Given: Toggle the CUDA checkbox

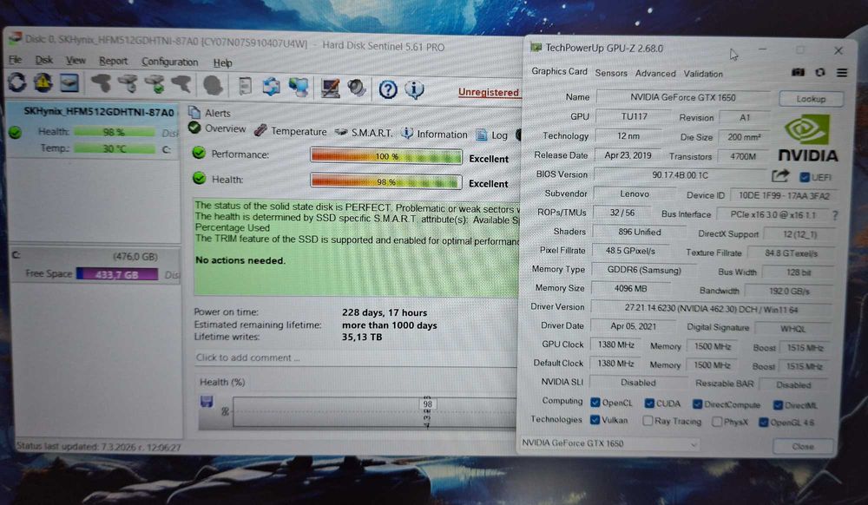Looking at the screenshot, I should pos(649,403).
